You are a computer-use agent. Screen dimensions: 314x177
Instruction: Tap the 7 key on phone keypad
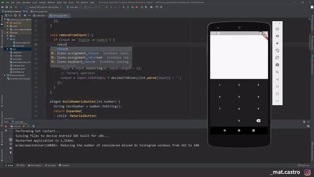(220, 109)
